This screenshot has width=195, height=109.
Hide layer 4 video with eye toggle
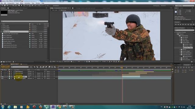point(1,77)
